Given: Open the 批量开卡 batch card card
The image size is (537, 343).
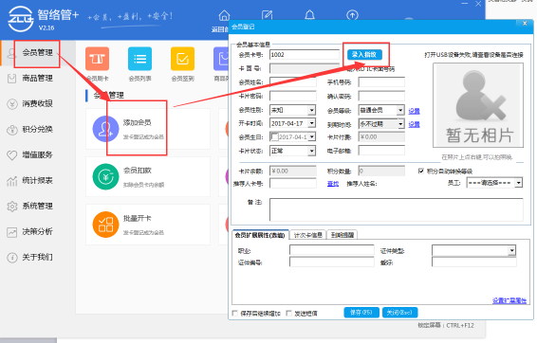Looking at the screenshot, I should pyautogui.click(x=148, y=225).
